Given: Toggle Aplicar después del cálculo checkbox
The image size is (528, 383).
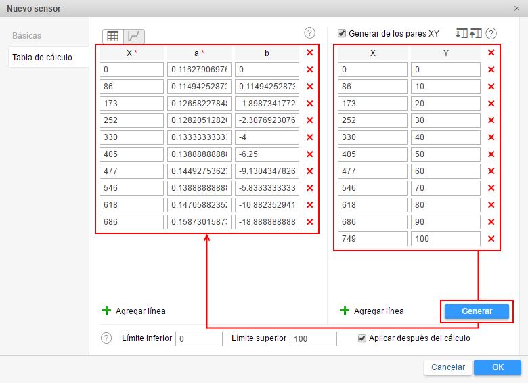Looking at the screenshot, I should click(x=362, y=338).
